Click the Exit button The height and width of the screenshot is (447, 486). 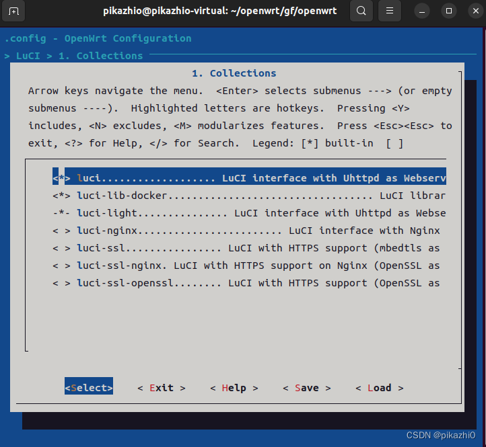[x=162, y=389]
